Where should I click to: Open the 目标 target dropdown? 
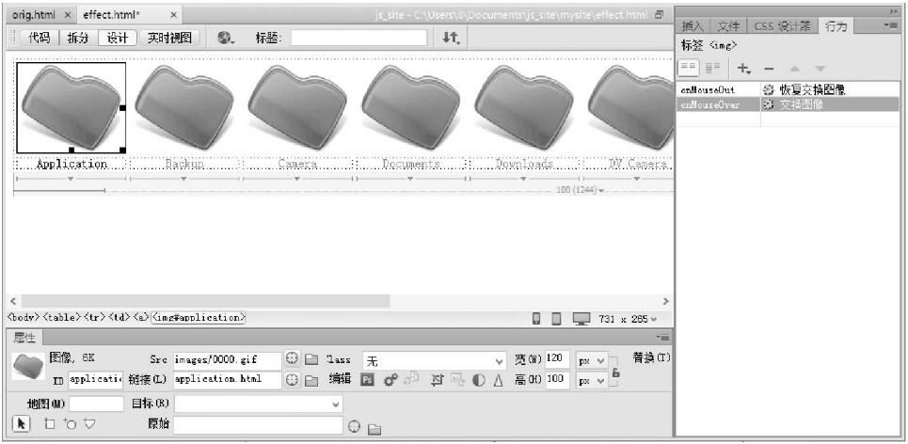click(x=259, y=404)
